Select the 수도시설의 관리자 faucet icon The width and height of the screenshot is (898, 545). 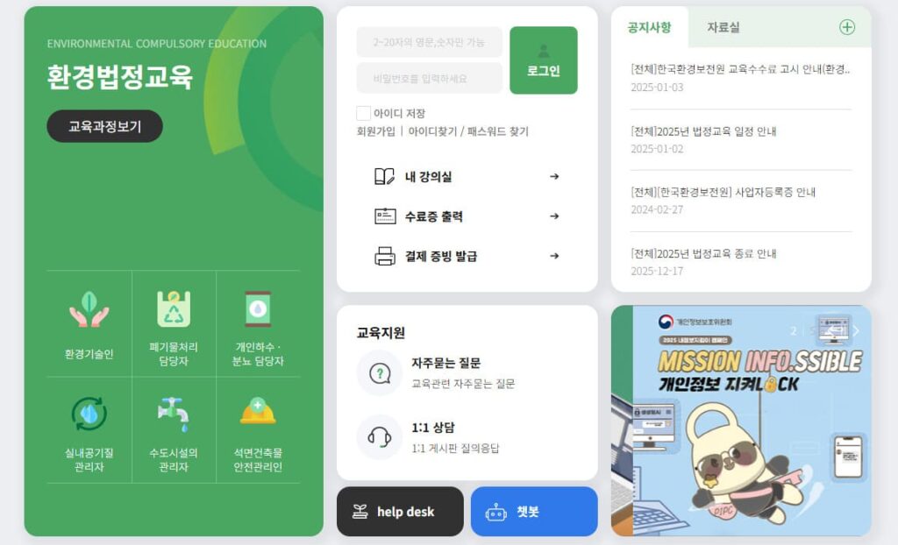173,414
